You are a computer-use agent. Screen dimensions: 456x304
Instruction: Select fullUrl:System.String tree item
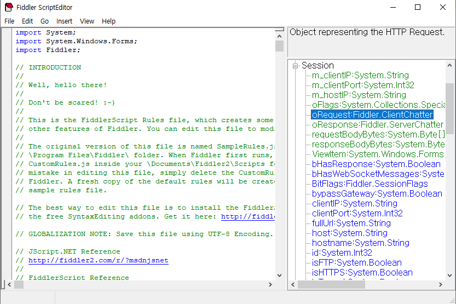(351, 223)
